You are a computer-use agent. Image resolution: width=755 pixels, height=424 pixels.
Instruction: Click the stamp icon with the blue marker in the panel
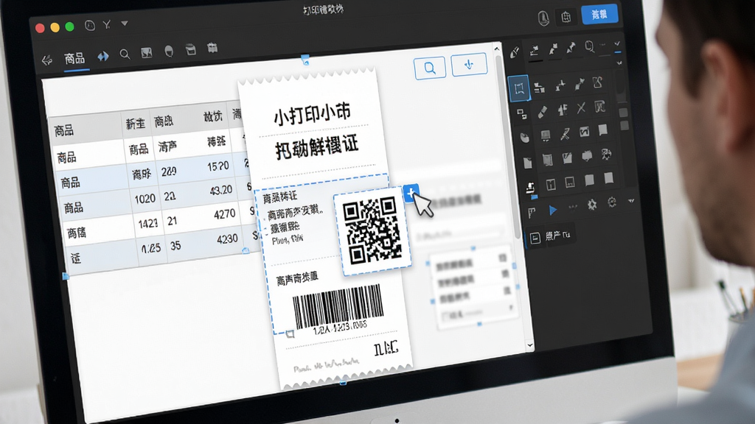(530, 188)
